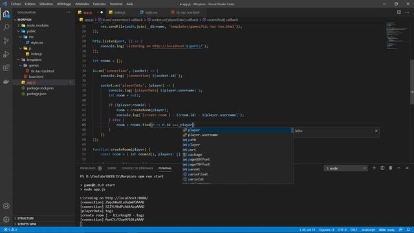414x233 pixels.
Task: Switch to the style.css editor tab
Action: [x=151, y=12]
